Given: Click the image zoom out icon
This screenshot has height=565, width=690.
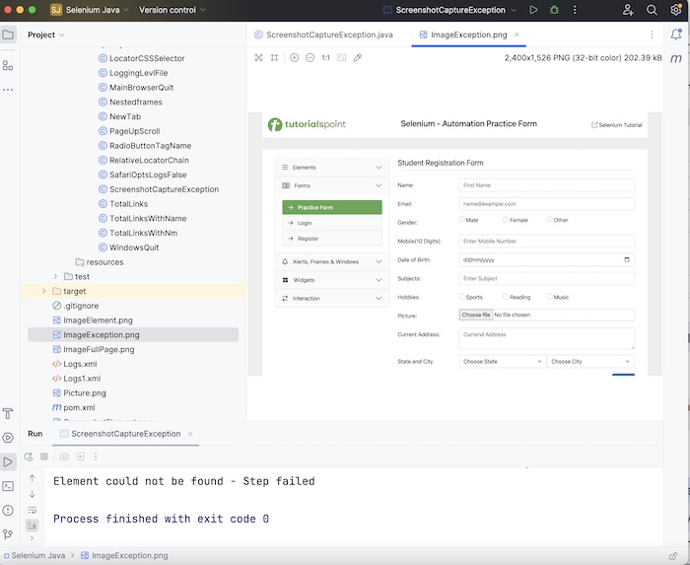Looking at the screenshot, I should click(310, 58).
